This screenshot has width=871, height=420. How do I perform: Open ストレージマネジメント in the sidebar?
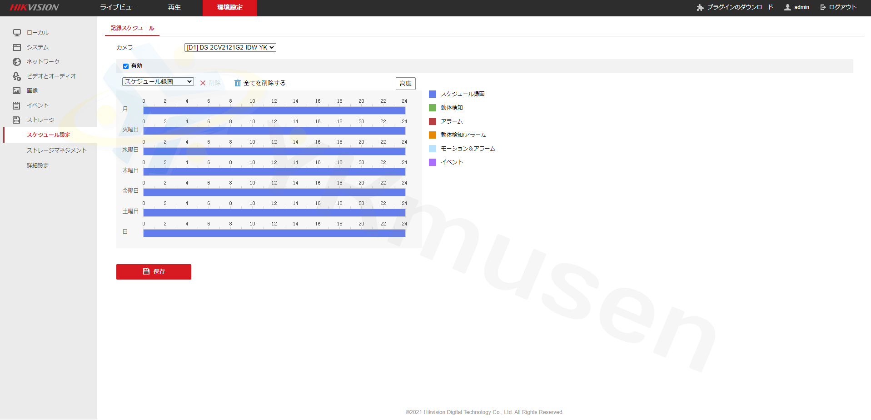pos(56,150)
